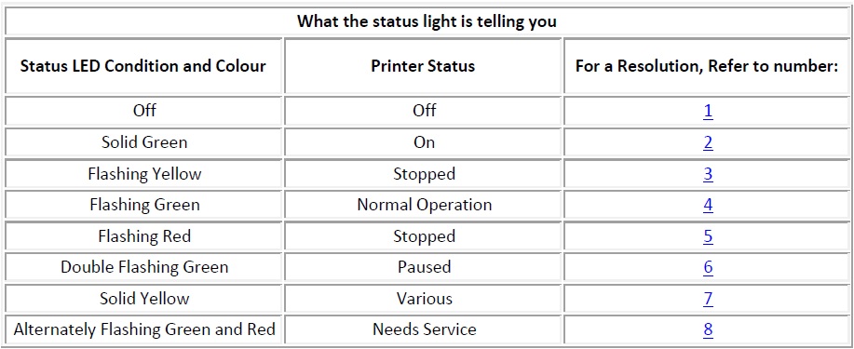Select the Double Flashing Green cell
Image resolution: width=854 pixels, height=349 pixels.
(144, 267)
